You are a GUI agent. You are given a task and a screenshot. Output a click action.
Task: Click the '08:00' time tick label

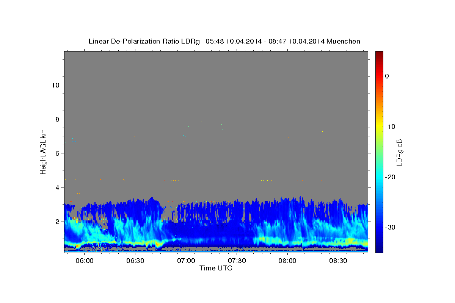[287, 261]
